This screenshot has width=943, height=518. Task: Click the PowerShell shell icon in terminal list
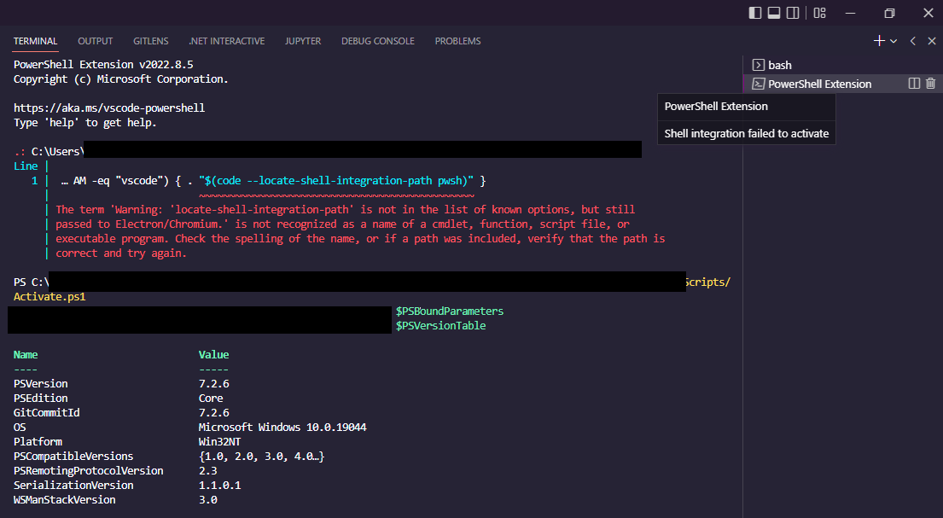(x=758, y=83)
